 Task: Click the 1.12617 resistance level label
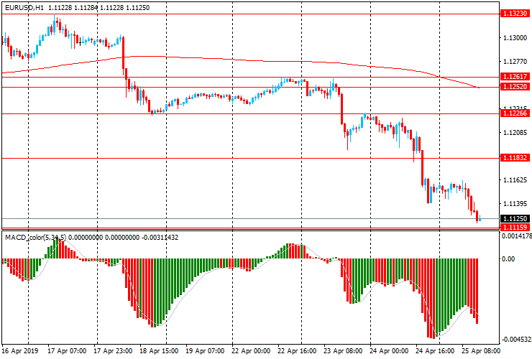pos(515,76)
